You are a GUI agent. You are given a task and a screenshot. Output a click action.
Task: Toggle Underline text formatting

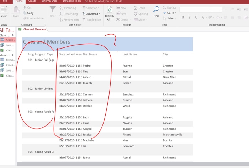pyautogui.click(x=196, y=17)
